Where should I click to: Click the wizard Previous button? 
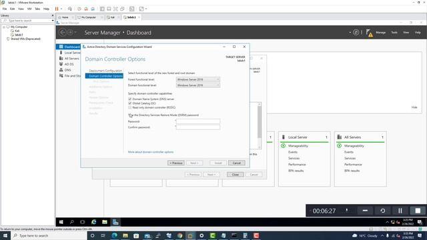pos(176,163)
